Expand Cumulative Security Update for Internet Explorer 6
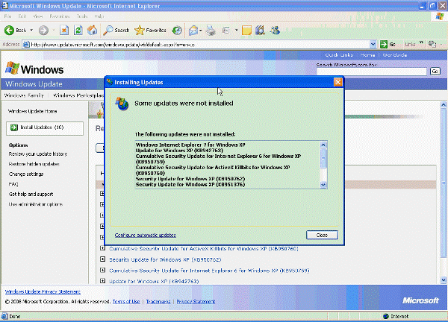The image size is (448, 322). click(102, 271)
